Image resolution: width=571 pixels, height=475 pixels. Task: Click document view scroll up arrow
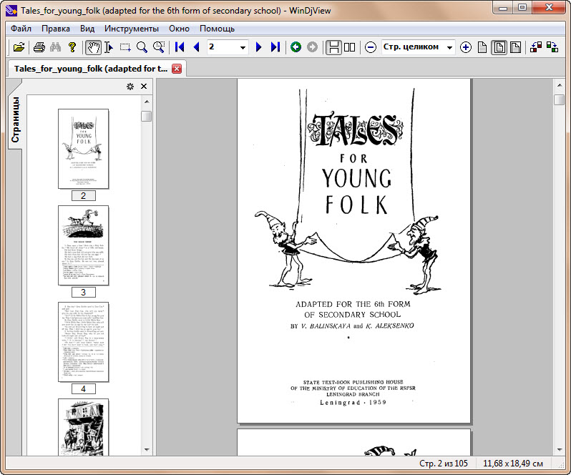[560, 85]
